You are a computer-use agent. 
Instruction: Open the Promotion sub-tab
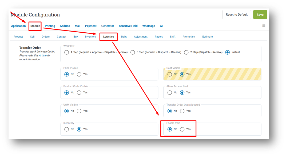click(189, 37)
